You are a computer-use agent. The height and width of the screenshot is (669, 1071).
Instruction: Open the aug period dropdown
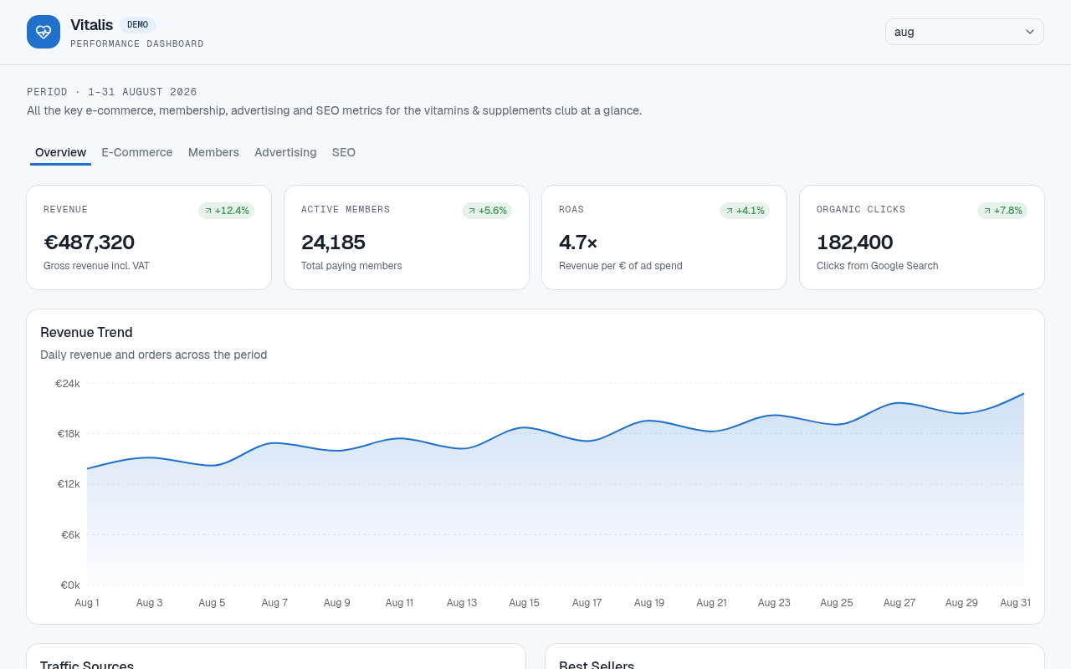(x=965, y=32)
